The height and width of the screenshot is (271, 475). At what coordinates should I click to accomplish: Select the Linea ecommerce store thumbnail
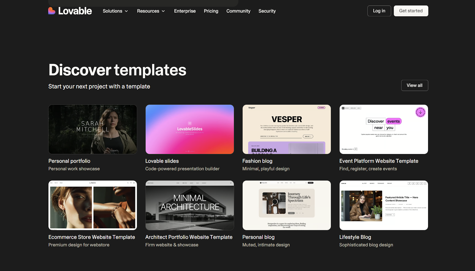point(93,205)
